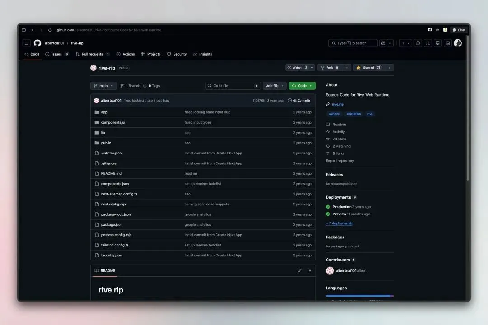Click the Fork button
Screen dimensions: 488x325
(x=330, y=68)
